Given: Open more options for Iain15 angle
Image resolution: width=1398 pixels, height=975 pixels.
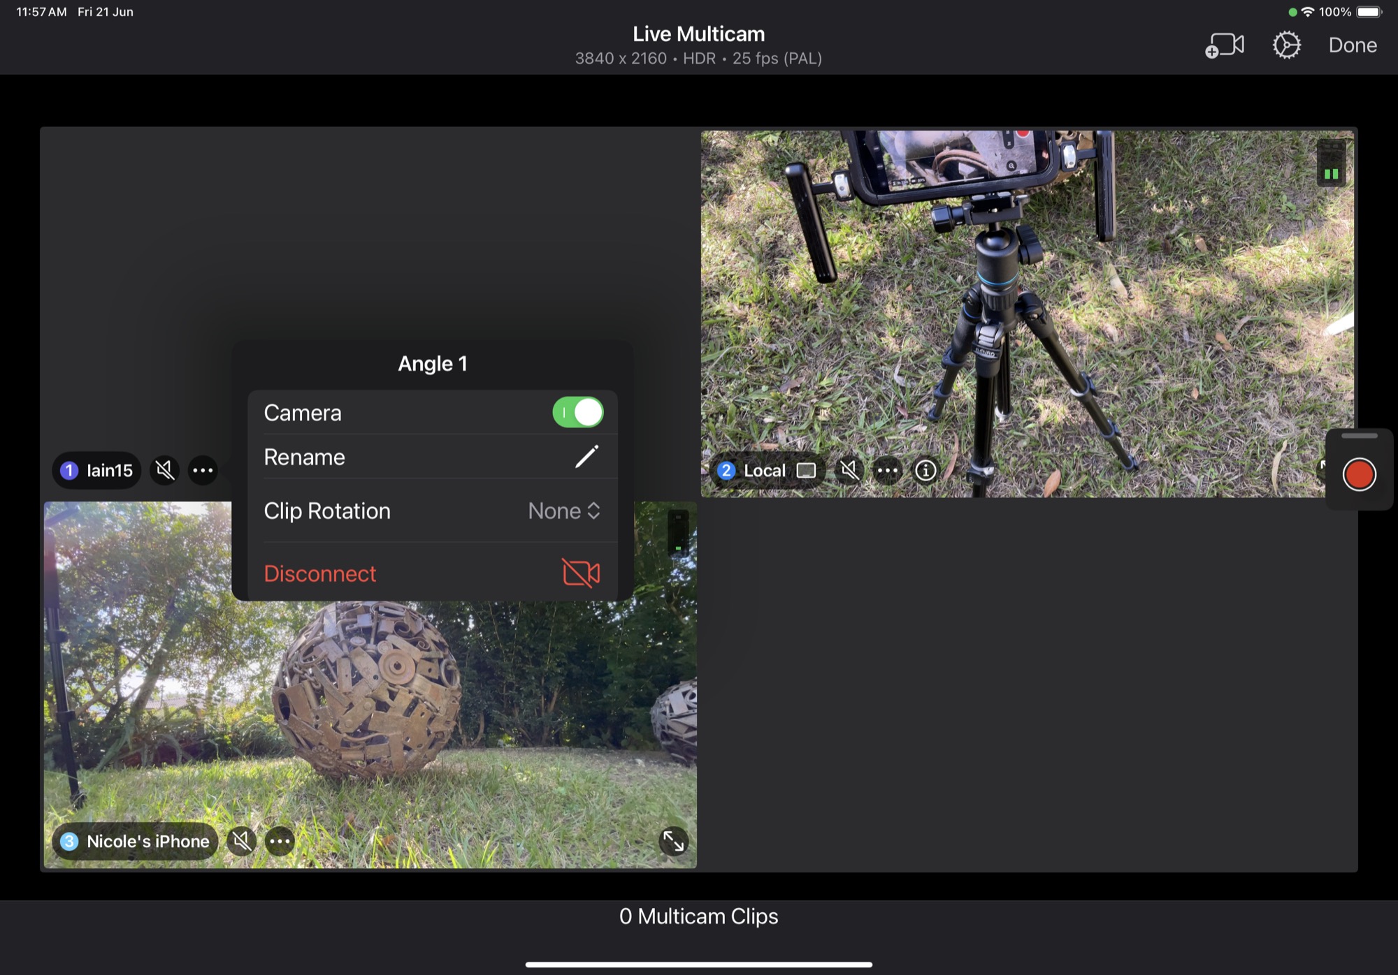Looking at the screenshot, I should tap(203, 471).
